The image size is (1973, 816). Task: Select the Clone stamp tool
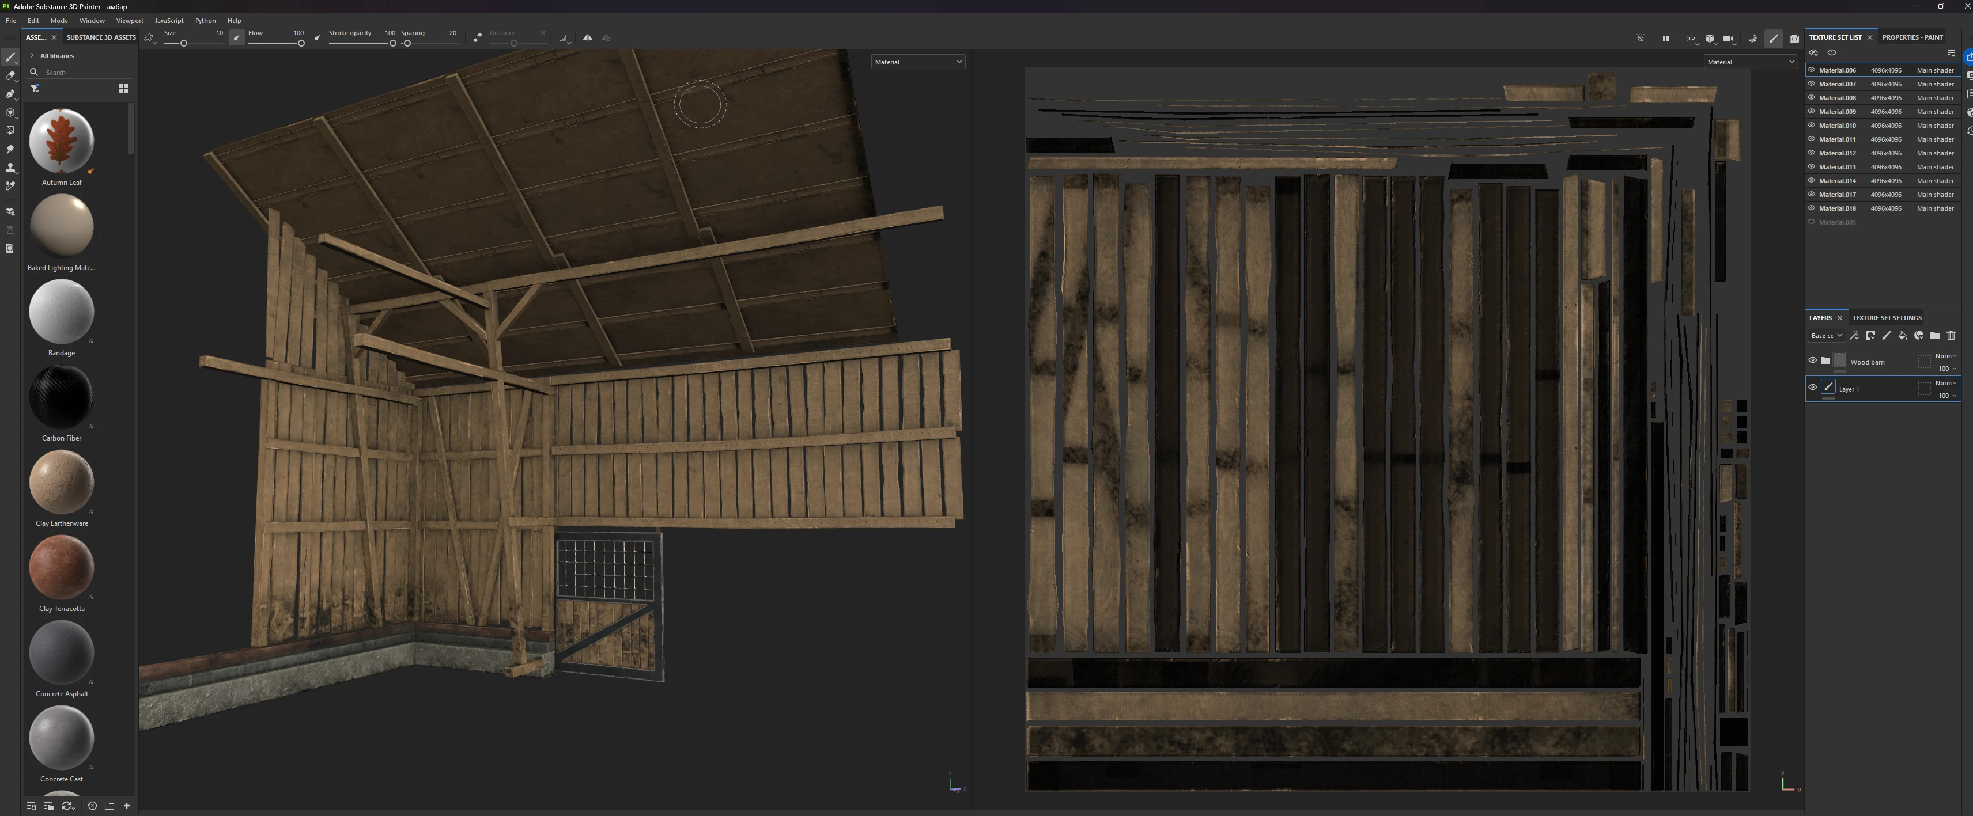pyautogui.click(x=10, y=168)
